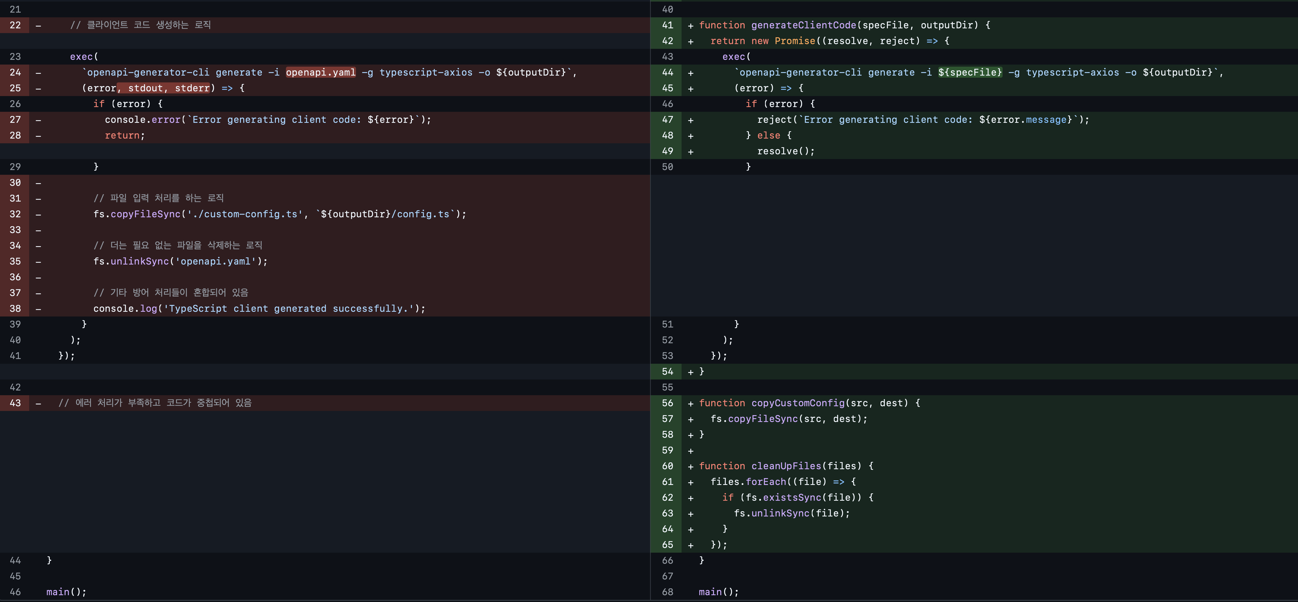The image size is (1298, 602).
Task: Click the unchanged 'if (error) {' on line 46
Action: (x=780, y=104)
